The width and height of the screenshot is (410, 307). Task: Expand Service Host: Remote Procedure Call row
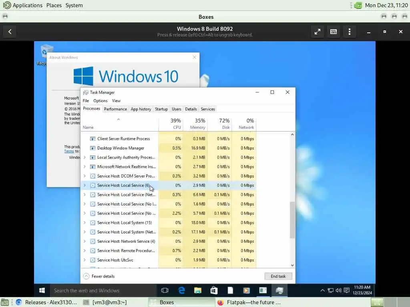(x=85, y=251)
